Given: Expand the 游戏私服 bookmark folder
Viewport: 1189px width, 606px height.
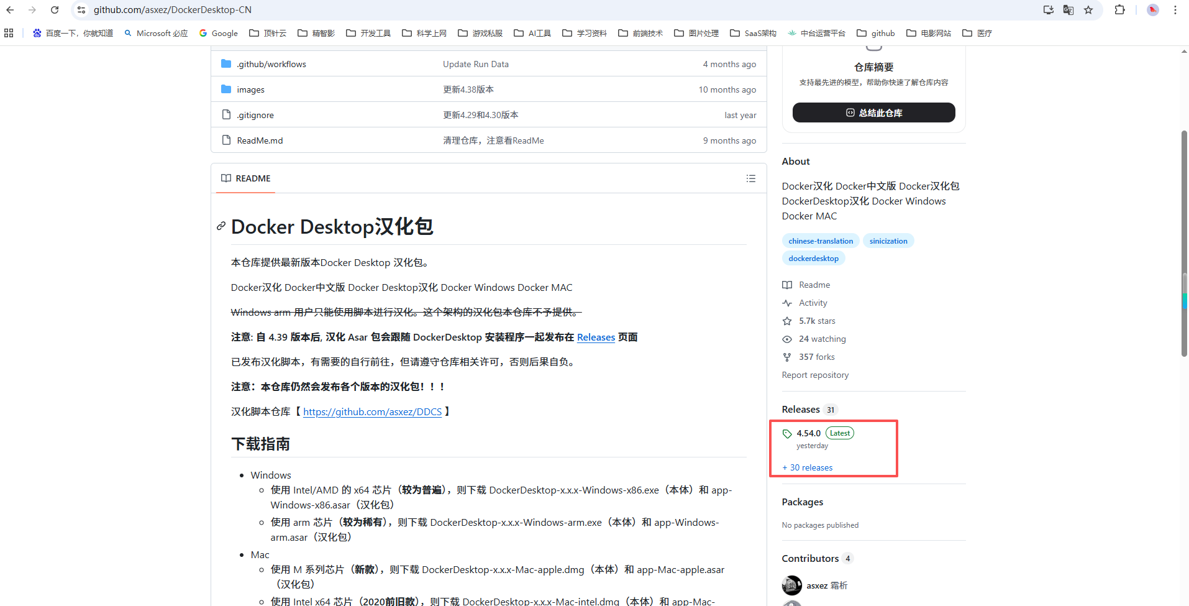Looking at the screenshot, I should point(480,33).
